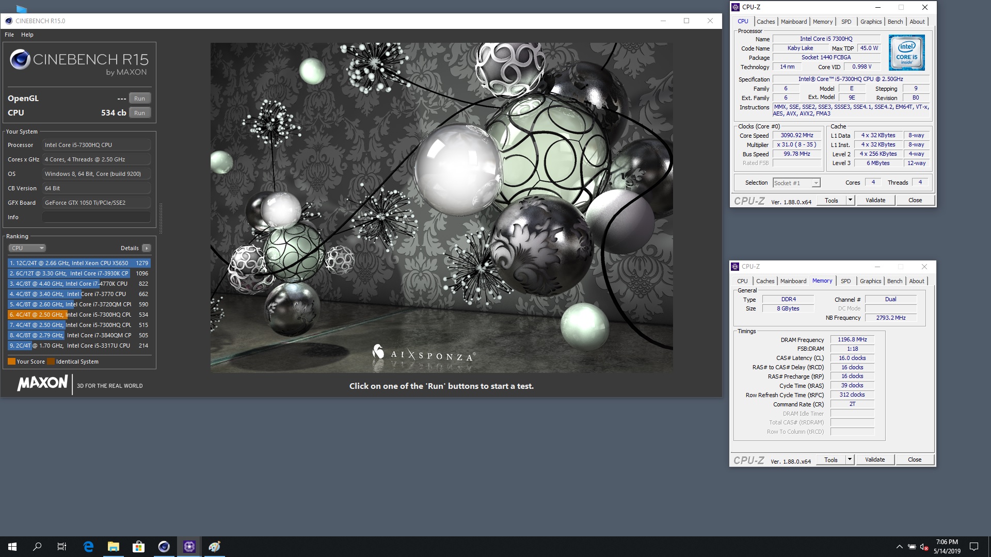Open Microsoft Store from the taskbar

138,547
